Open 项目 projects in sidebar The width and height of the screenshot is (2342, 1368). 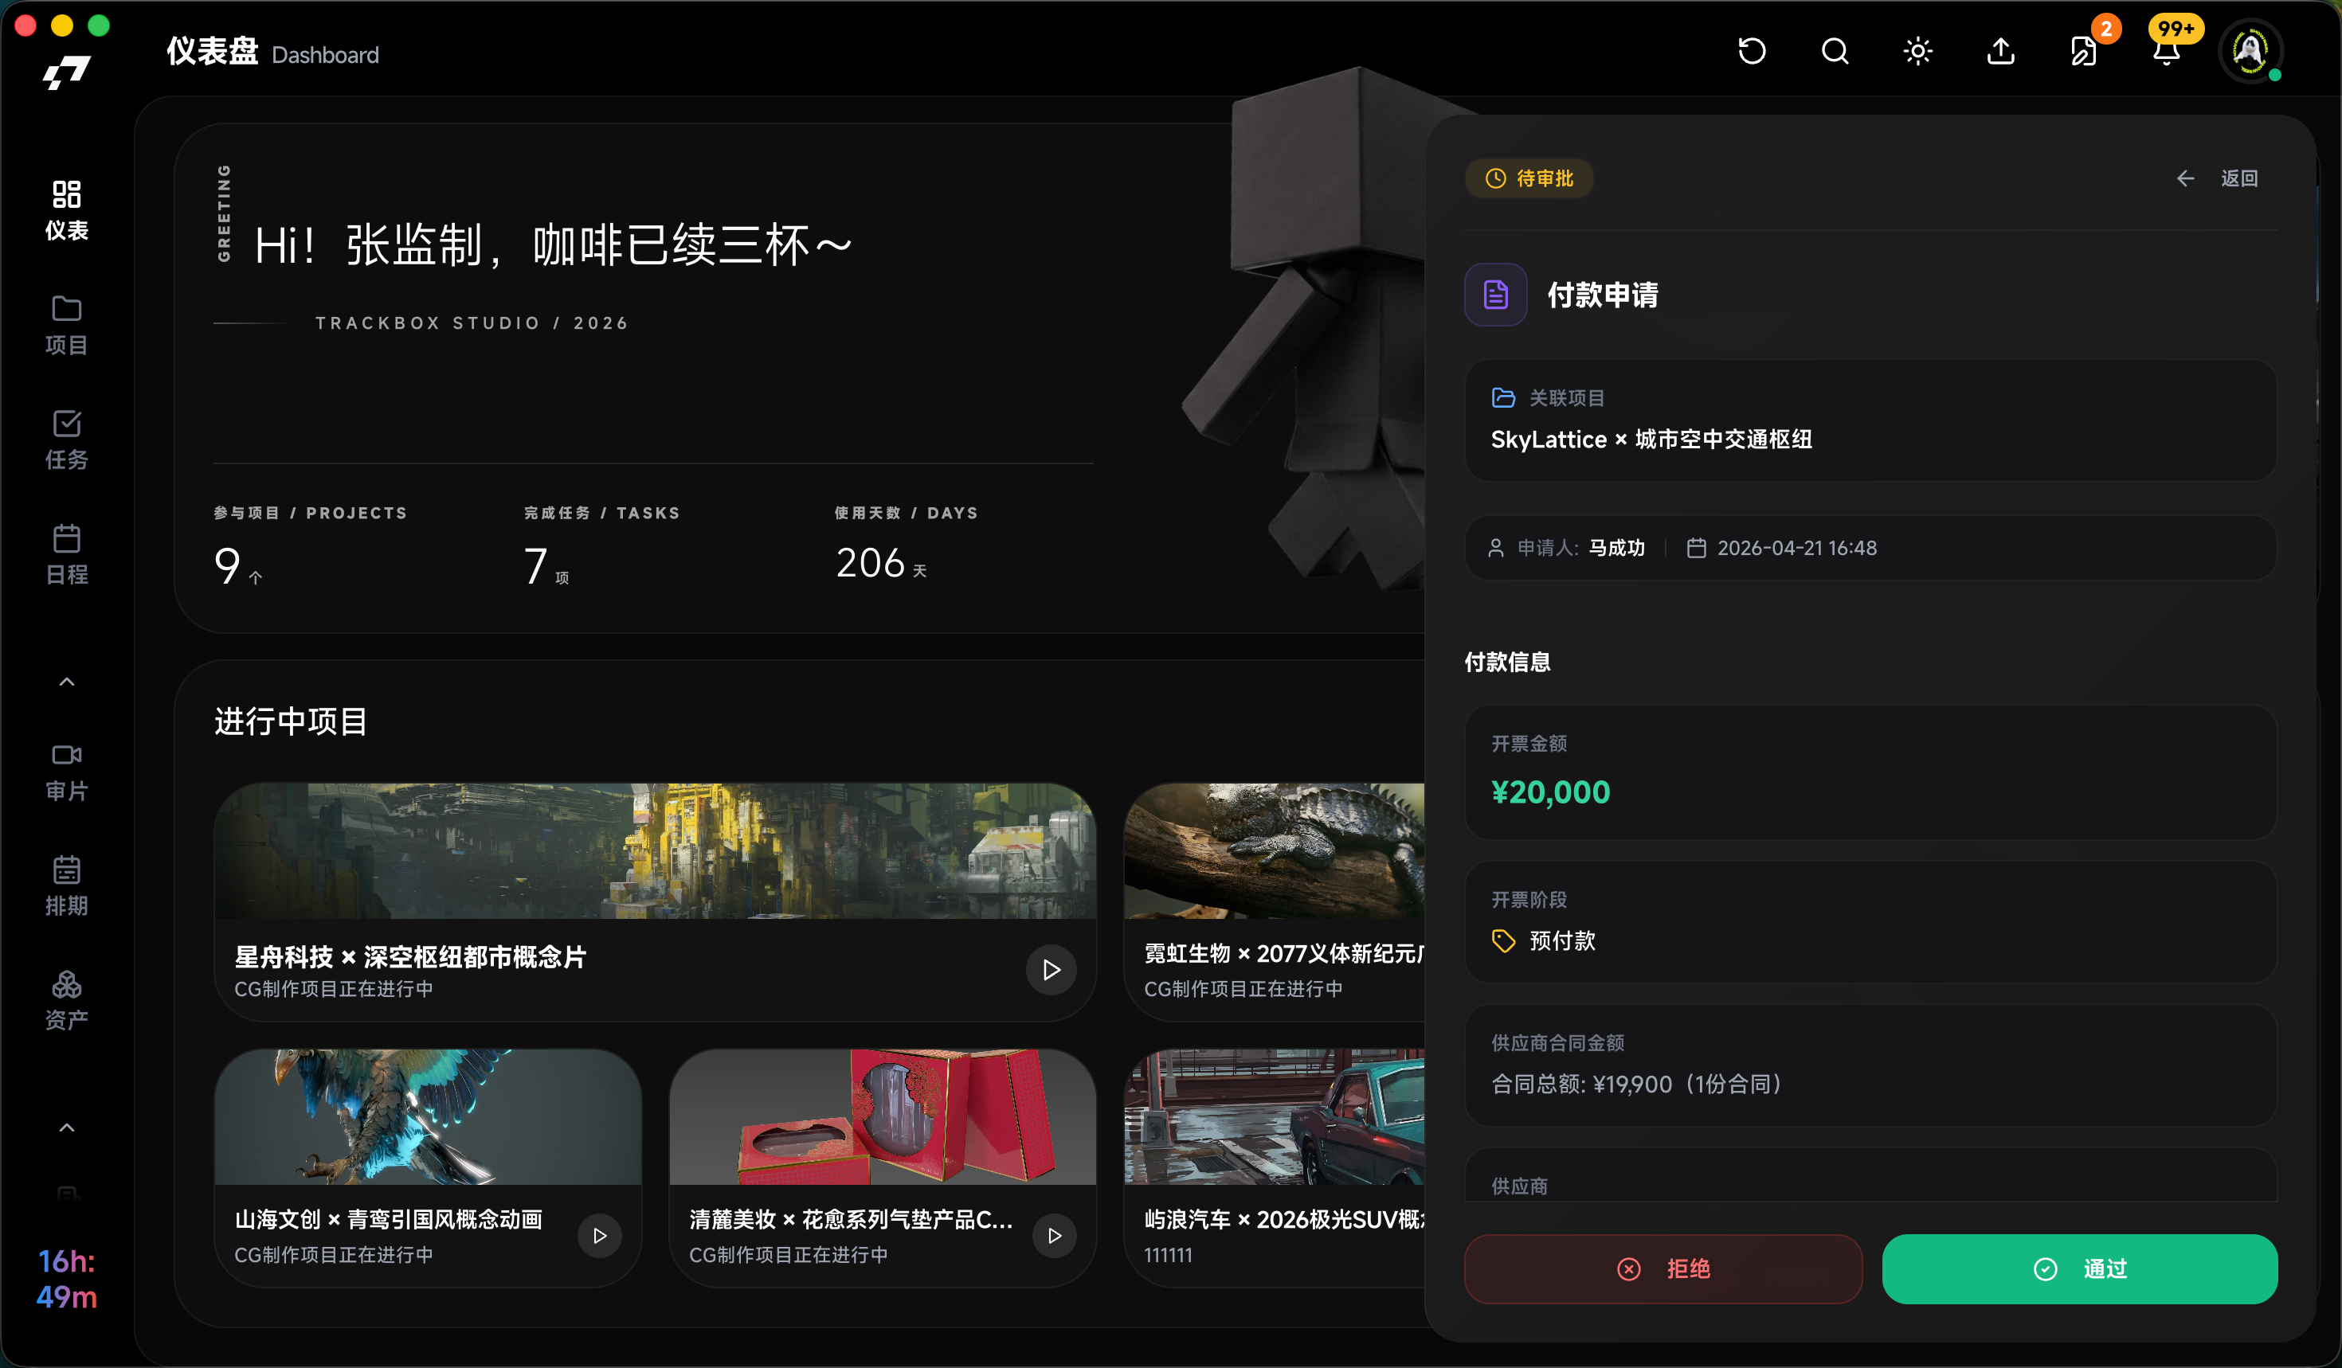click(67, 325)
